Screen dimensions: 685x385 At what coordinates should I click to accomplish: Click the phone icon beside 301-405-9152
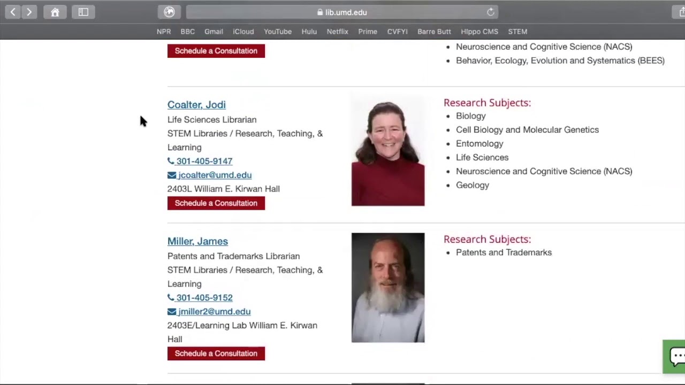(171, 298)
